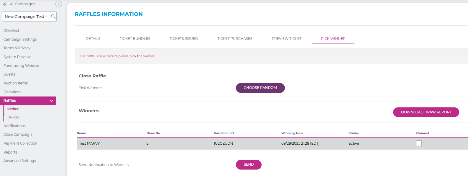468x176 pixels.
Task: Click the campaign search magnifier icon
Action: (53, 17)
